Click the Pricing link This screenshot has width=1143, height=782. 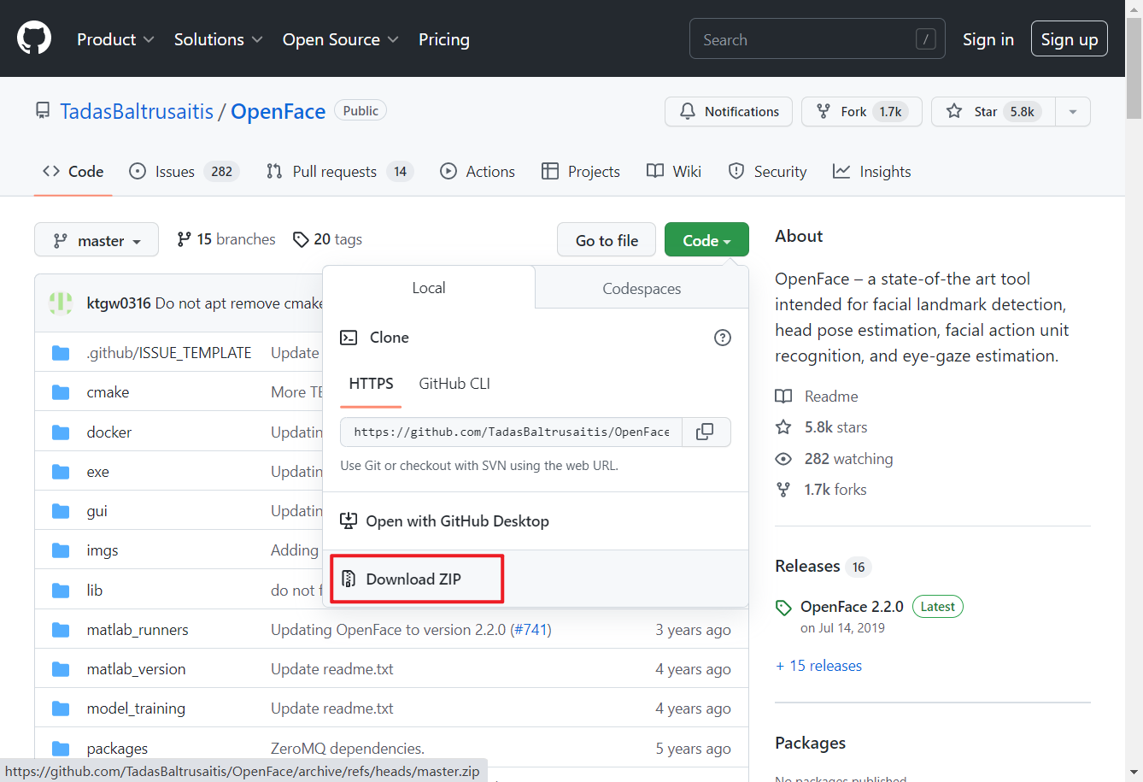(444, 39)
